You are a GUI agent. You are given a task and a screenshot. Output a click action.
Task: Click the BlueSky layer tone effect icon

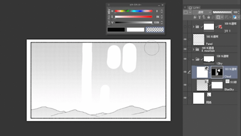(x=227, y=81)
